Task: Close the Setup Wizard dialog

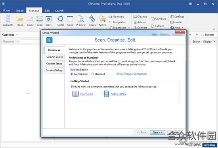Action: pos(180,32)
